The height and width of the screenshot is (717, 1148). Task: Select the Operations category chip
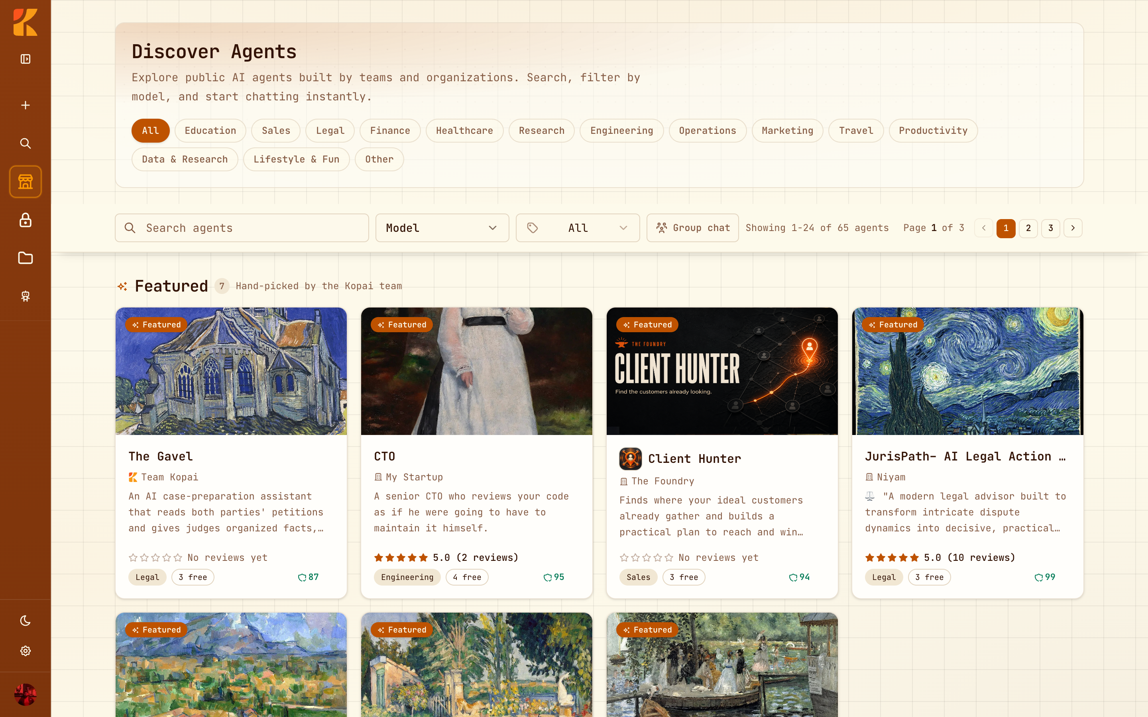pyautogui.click(x=707, y=131)
